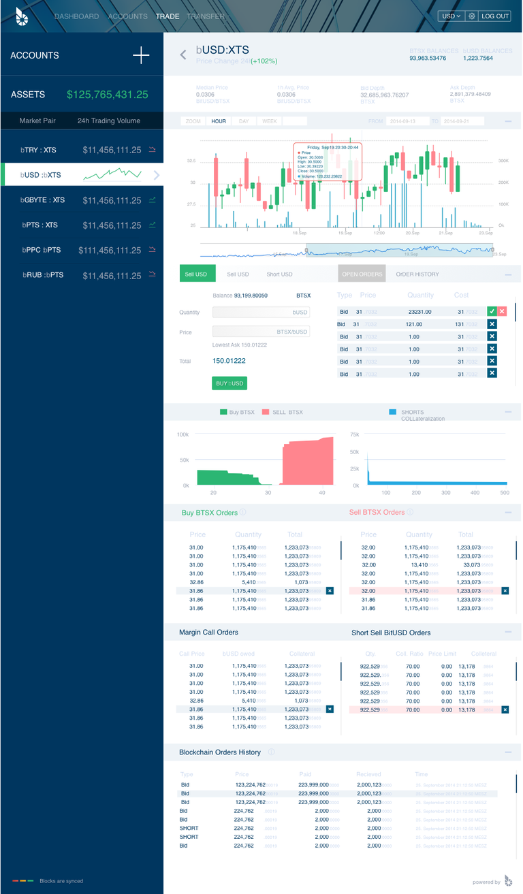Click the FROM date field 2014-09-13
Image resolution: width=523 pixels, height=894 pixels.
407,121
